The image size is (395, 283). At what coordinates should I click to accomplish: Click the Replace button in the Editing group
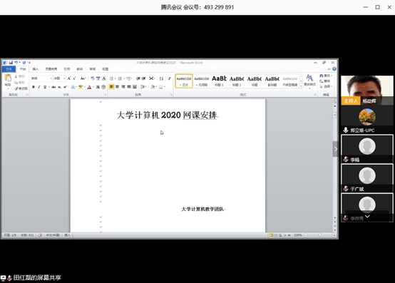(x=325, y=81)
